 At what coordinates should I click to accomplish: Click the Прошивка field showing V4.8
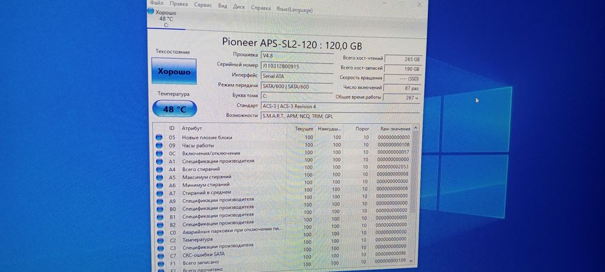pos(297,56)
